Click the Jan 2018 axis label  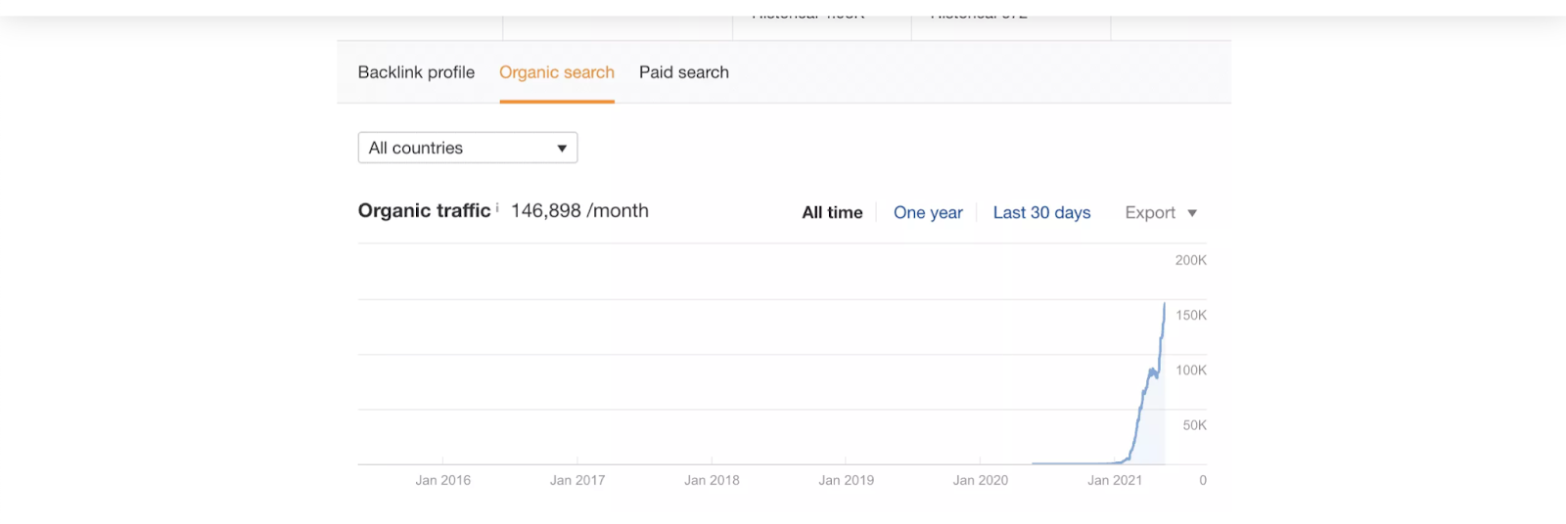click(x=712, y=480)
